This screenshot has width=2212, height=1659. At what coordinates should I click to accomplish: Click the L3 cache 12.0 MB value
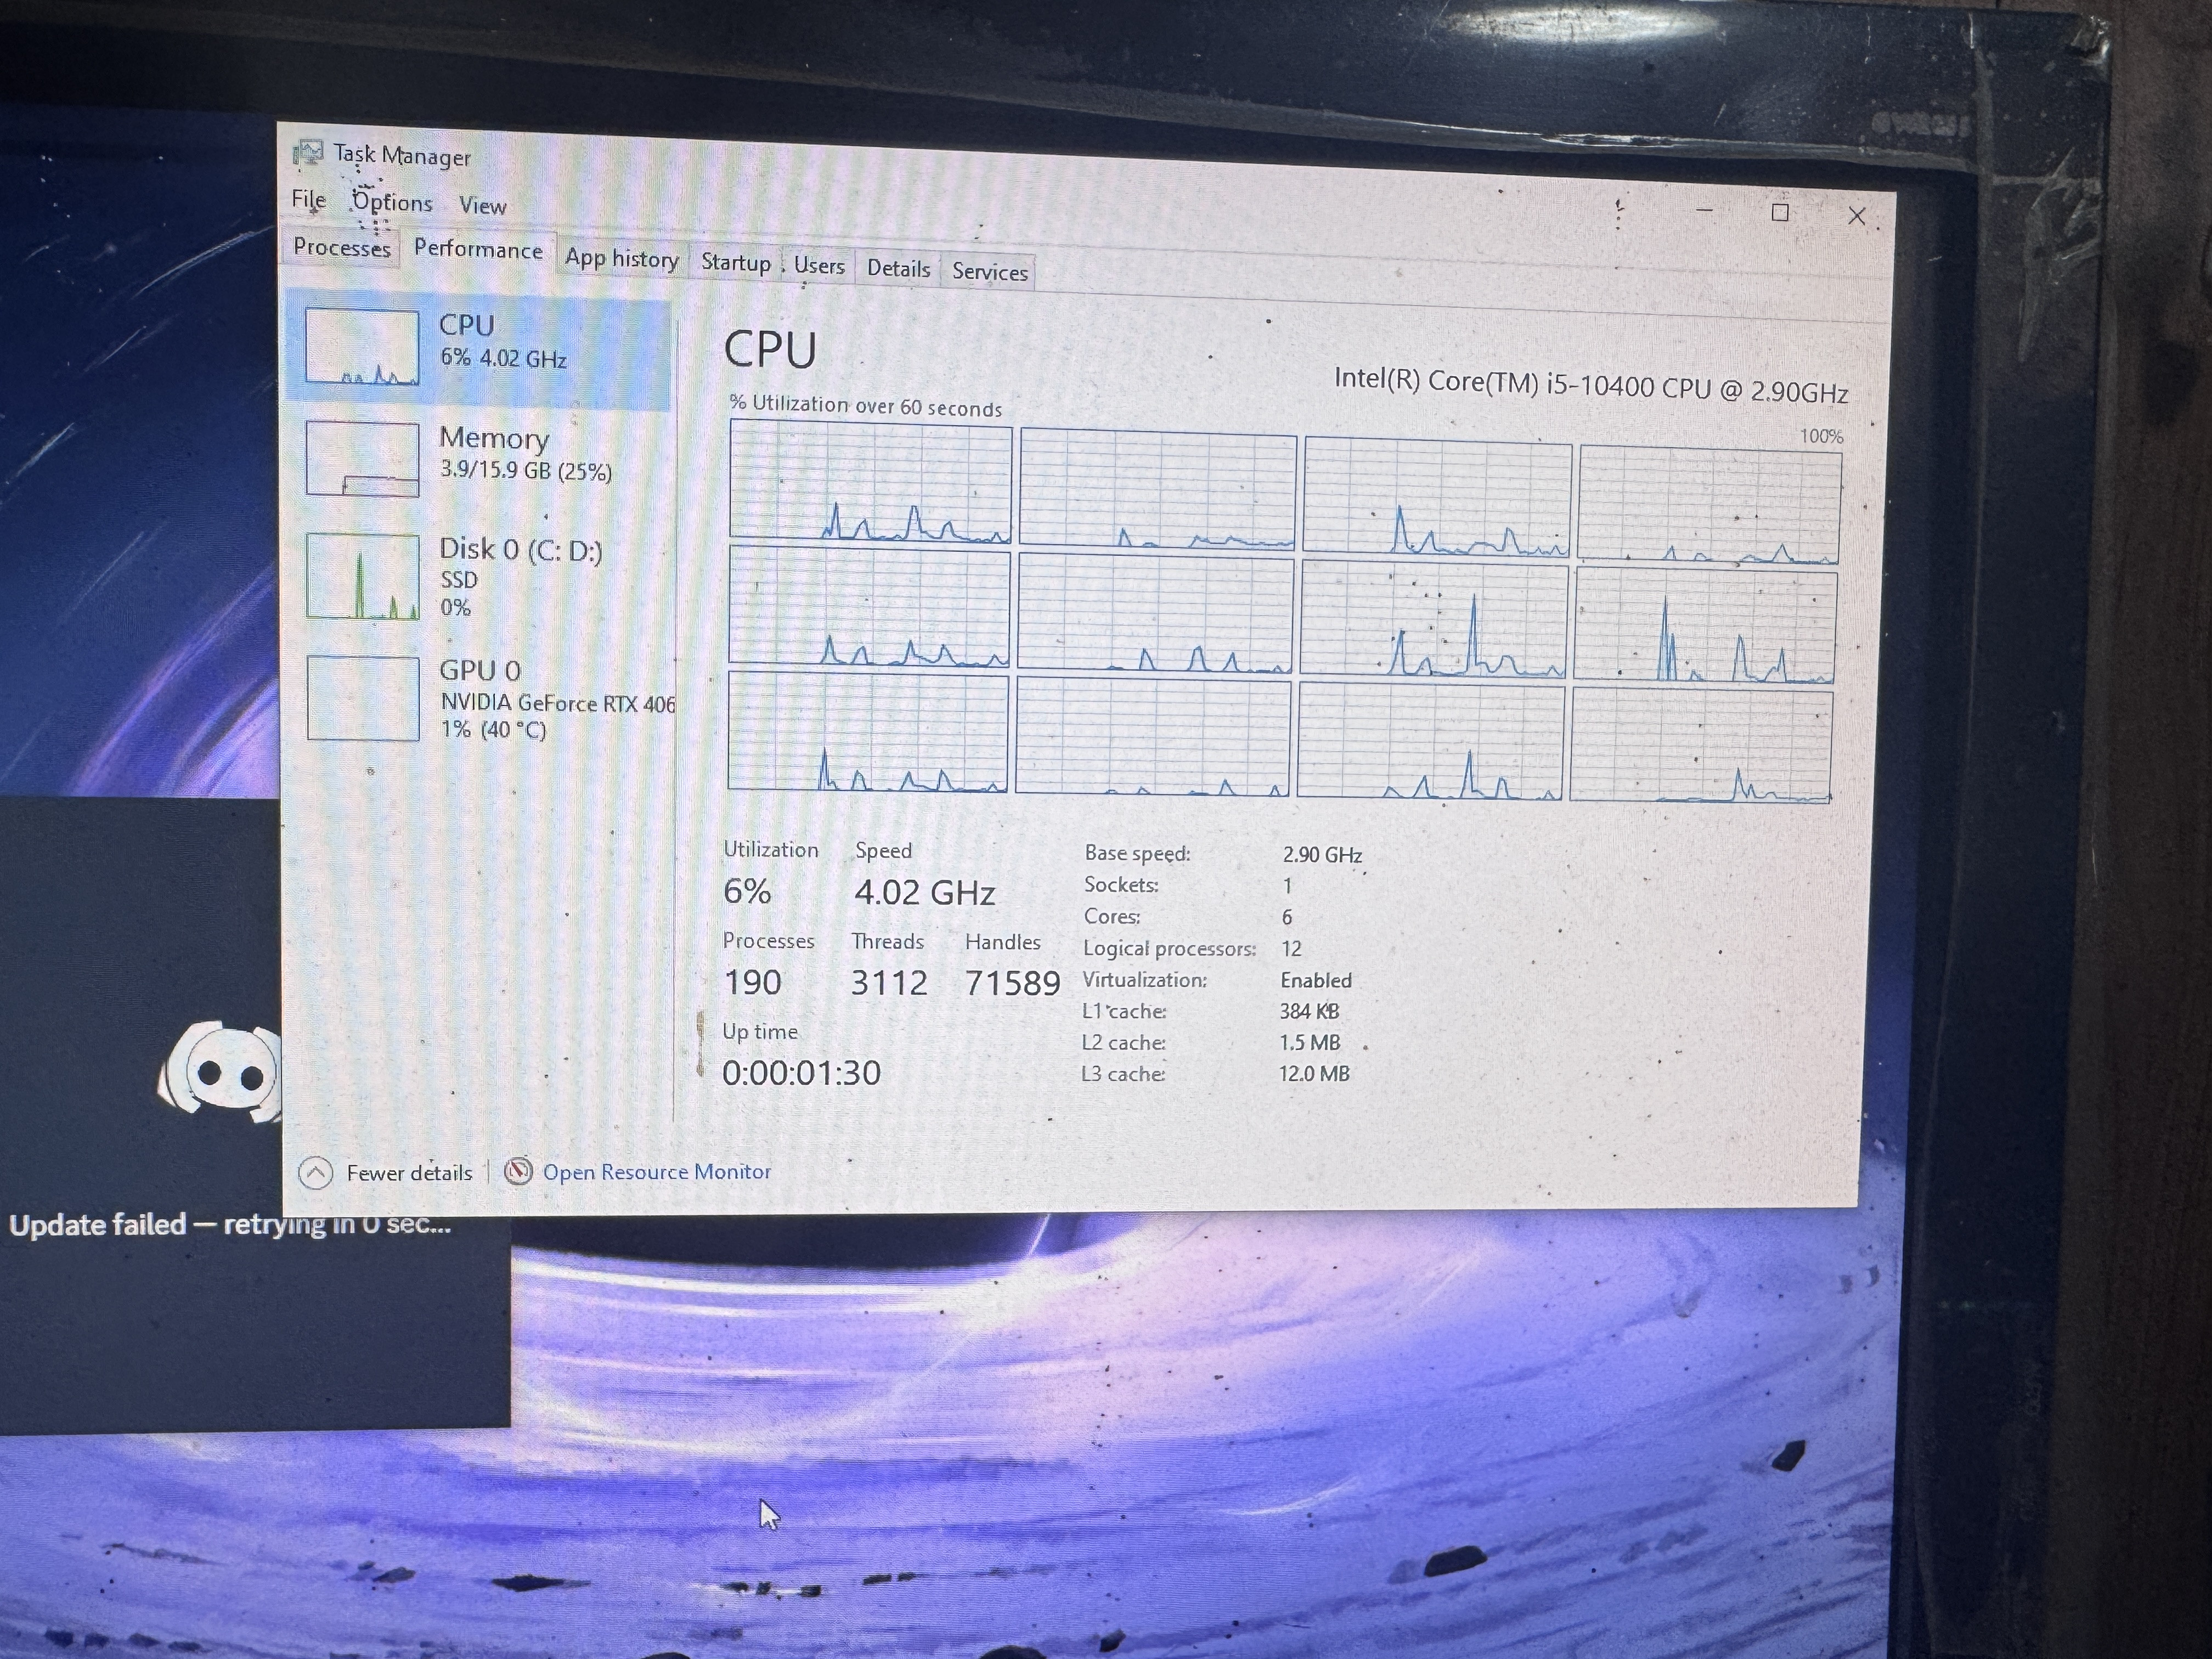(1314, 1073)
